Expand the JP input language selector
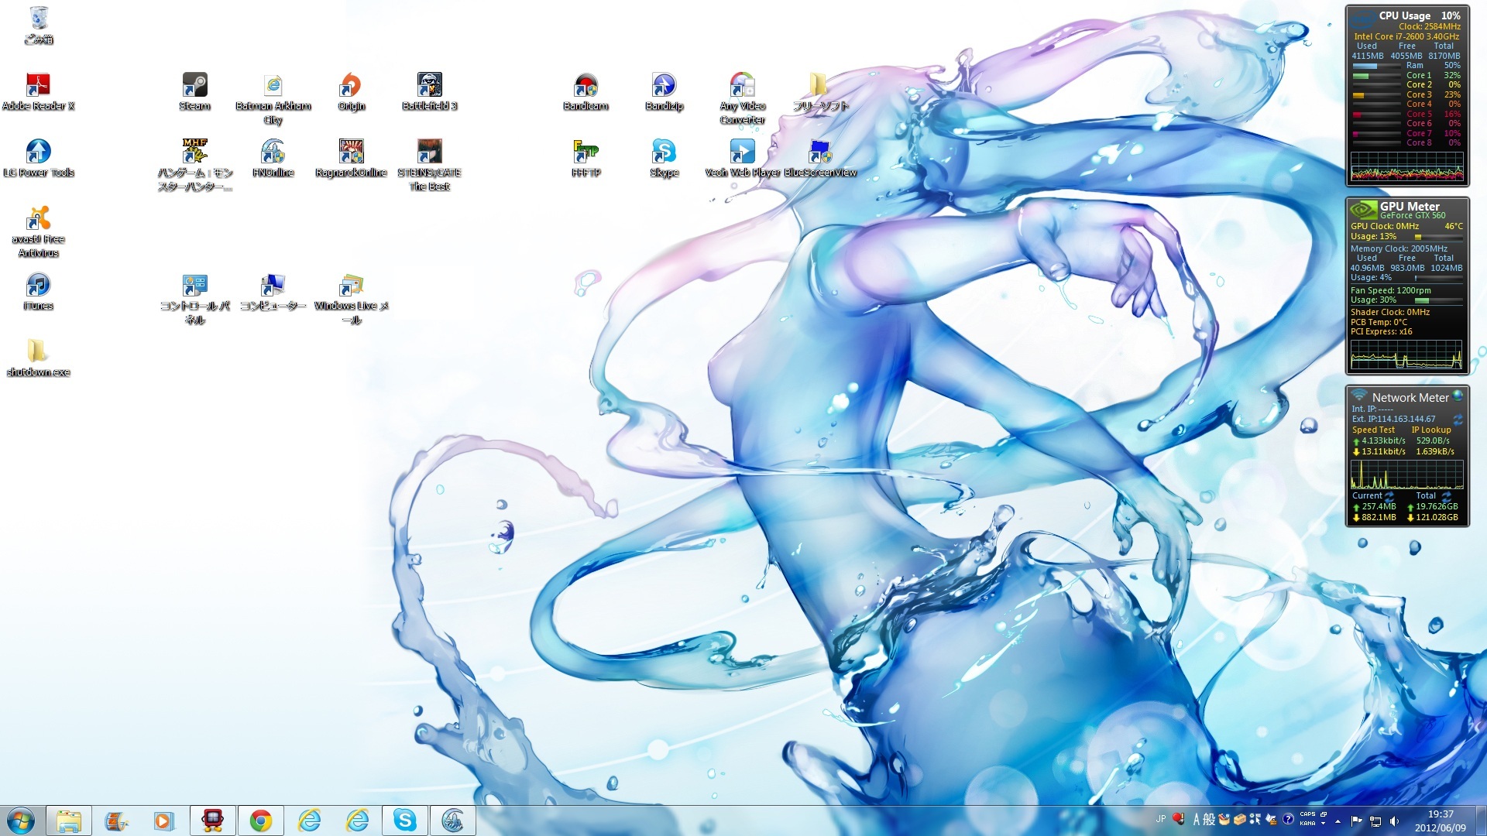 point(1160,819)
